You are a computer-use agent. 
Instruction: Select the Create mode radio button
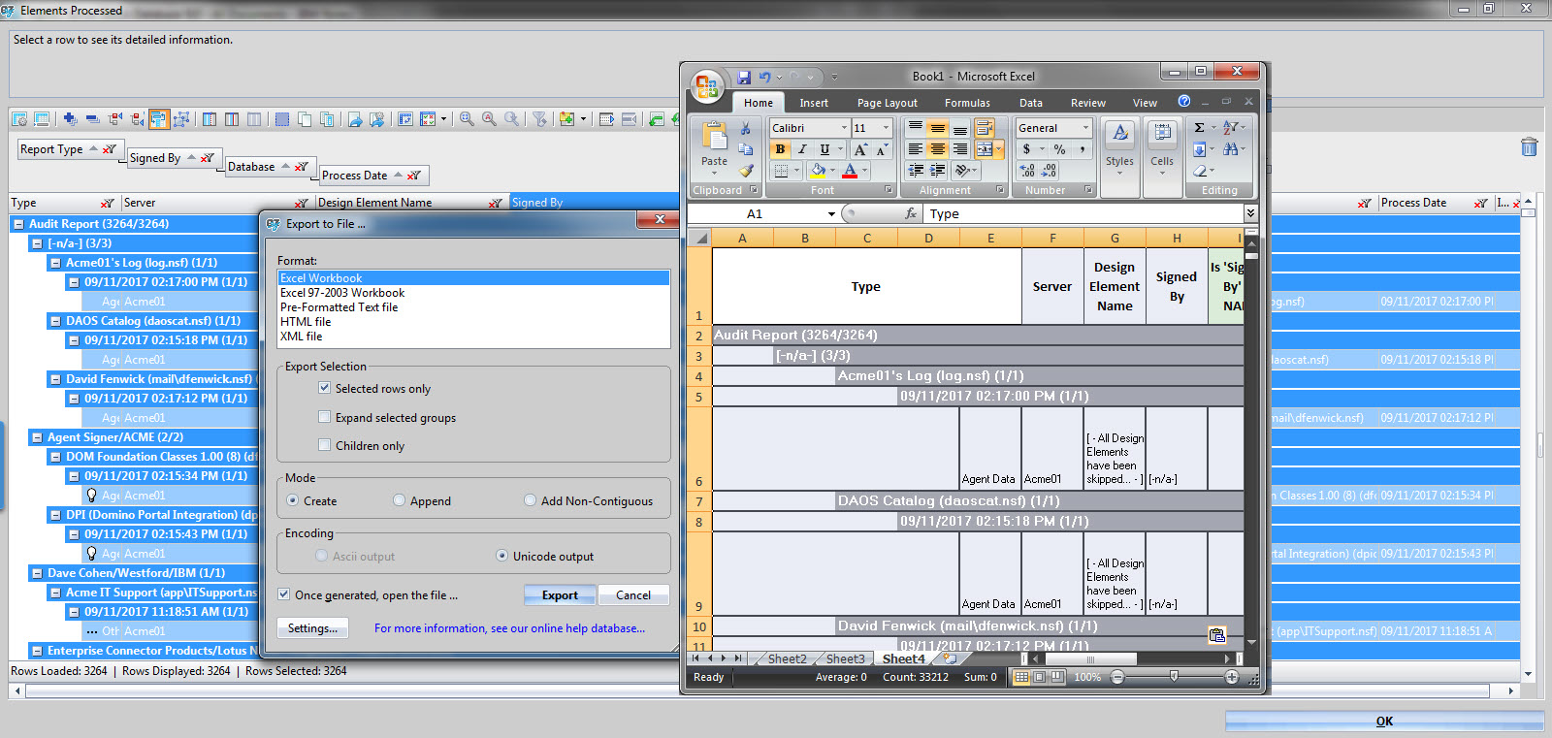coord(293,500)
